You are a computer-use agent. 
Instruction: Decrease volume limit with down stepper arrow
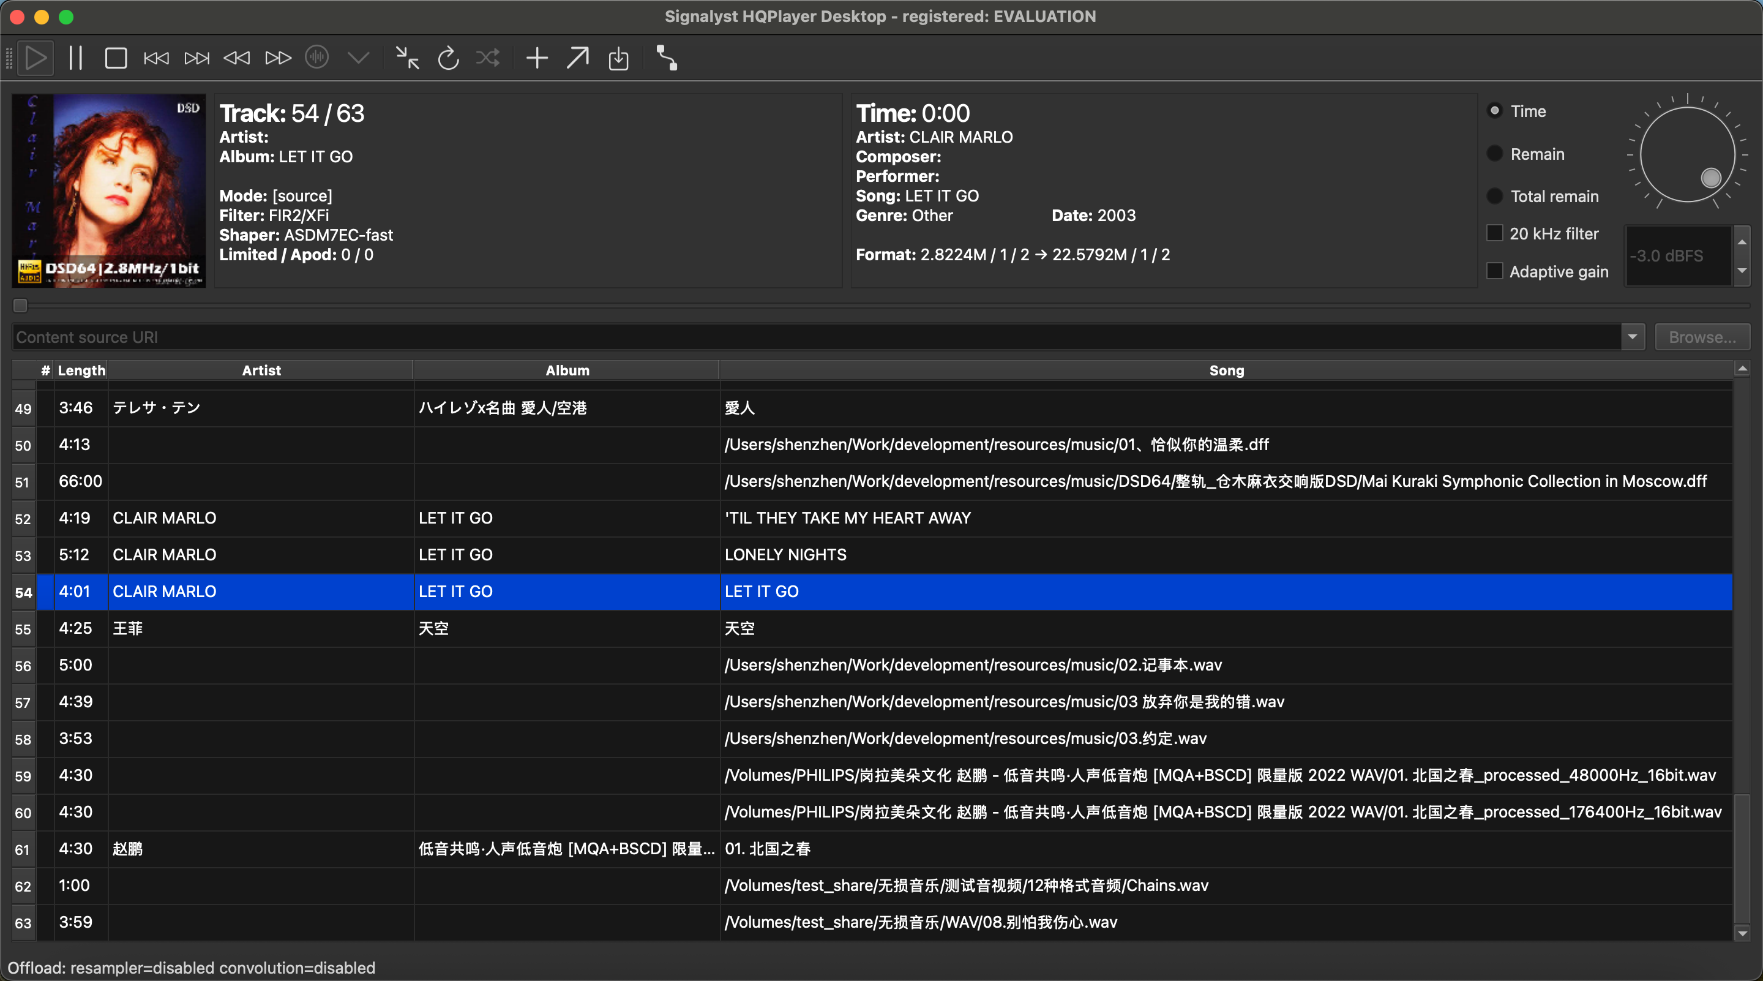tap(1742, 271)
